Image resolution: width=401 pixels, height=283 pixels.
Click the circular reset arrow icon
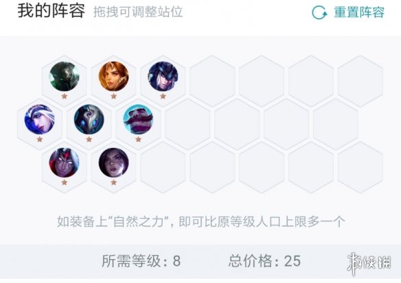click(319, 12)
